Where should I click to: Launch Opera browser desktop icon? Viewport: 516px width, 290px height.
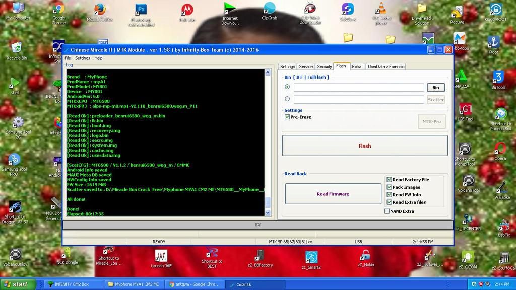click(x=500, y=152)
